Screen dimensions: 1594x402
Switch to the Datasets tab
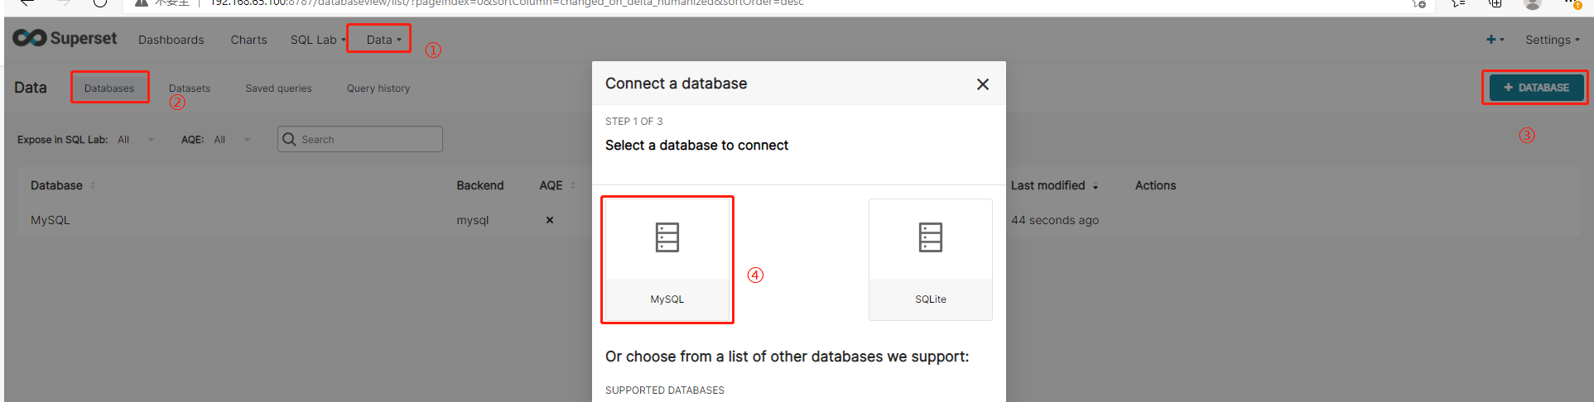190,89
